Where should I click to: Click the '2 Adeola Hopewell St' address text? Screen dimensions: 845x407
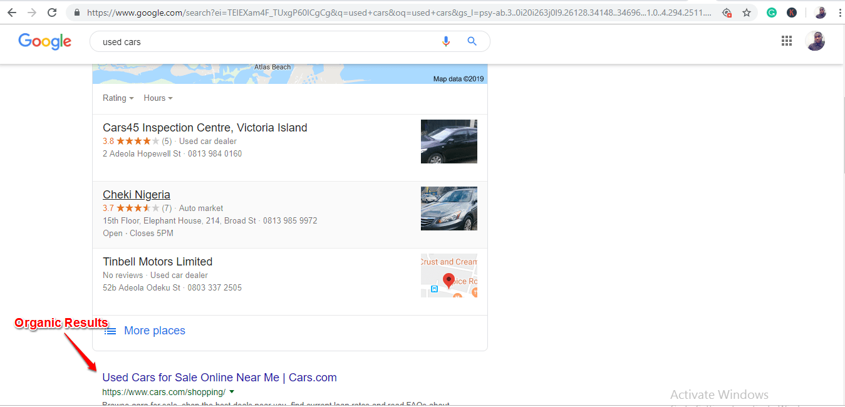tap(142, 153)
